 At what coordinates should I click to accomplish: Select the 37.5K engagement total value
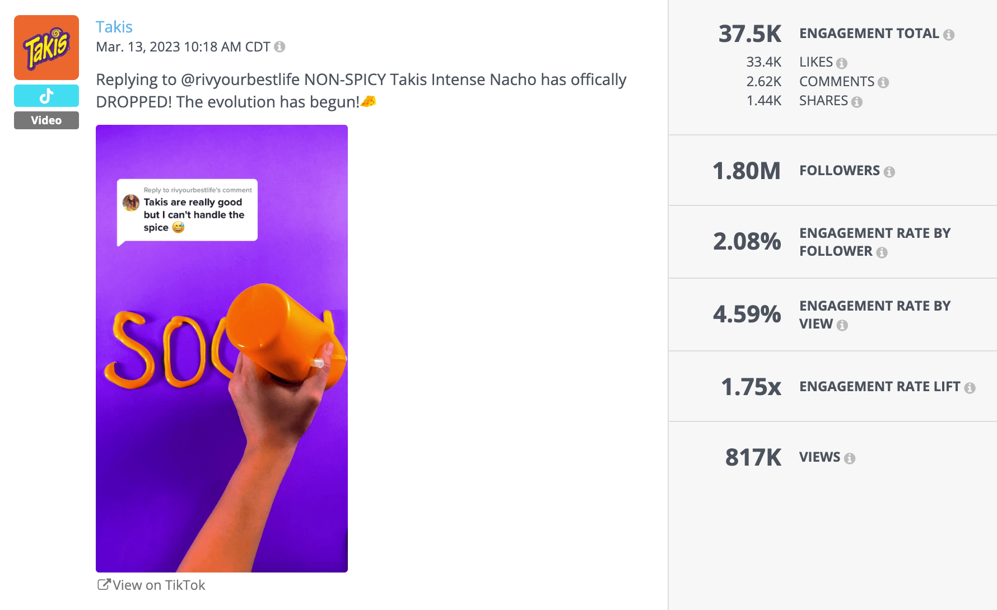point(751,34)
